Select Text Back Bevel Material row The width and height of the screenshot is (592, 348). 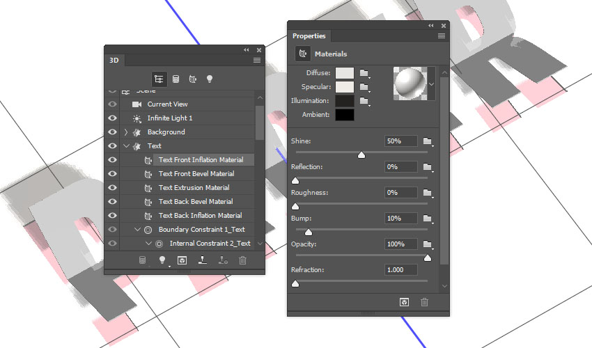click(187, 202)
